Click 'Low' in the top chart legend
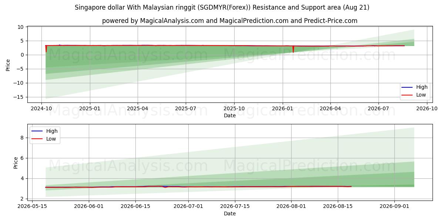The width and height of the screenshot is (444, 222). click(421, 95)
